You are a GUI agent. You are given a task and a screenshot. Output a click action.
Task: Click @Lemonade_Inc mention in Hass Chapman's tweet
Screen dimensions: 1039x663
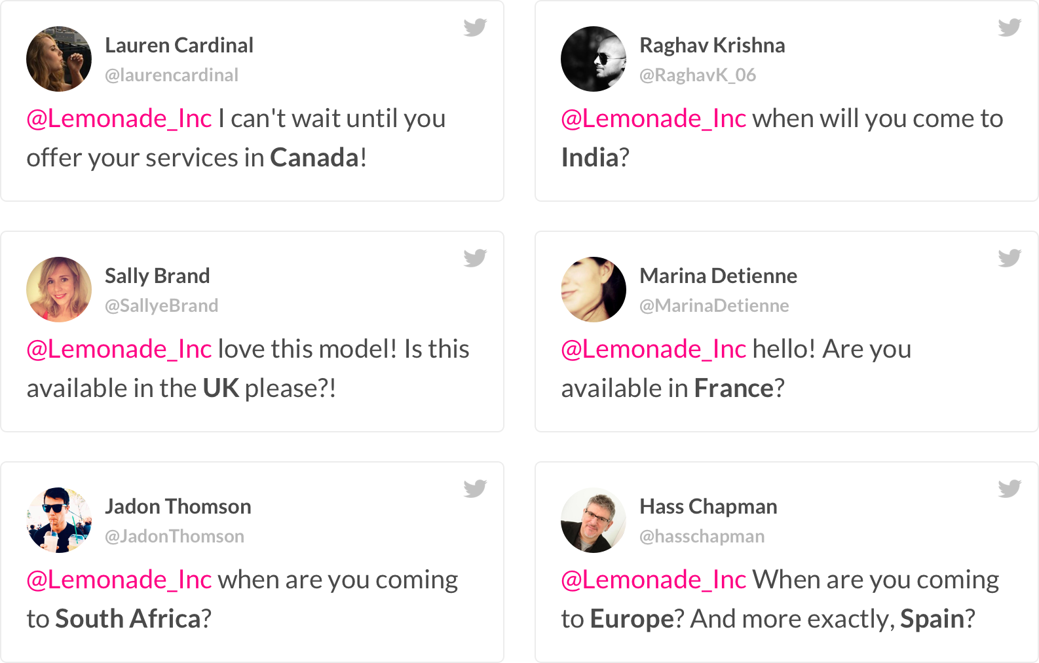[x=654, y=580]
